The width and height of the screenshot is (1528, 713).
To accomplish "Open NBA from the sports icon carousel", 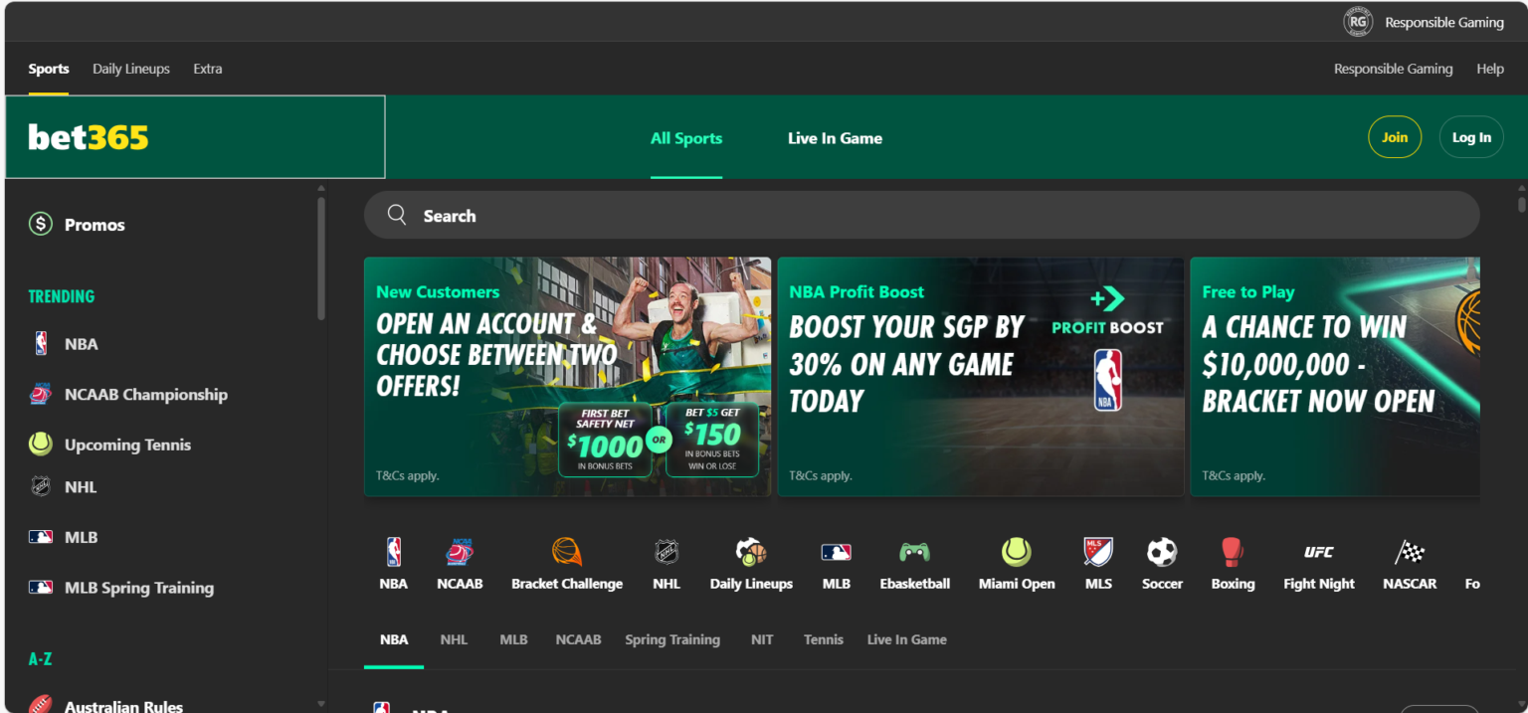I will (394, 552).
